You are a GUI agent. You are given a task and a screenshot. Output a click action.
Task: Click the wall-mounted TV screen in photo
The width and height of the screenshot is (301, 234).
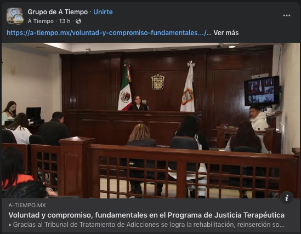pos(262,91)
